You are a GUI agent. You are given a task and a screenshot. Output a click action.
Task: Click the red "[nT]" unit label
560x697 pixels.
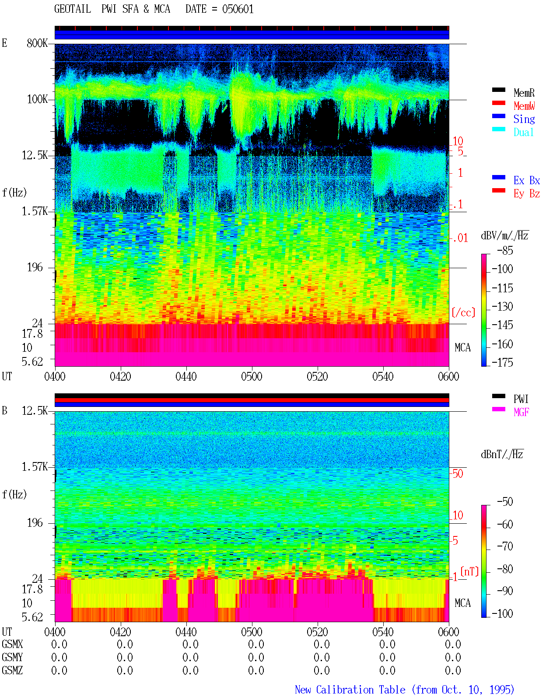tap(469, 571)
